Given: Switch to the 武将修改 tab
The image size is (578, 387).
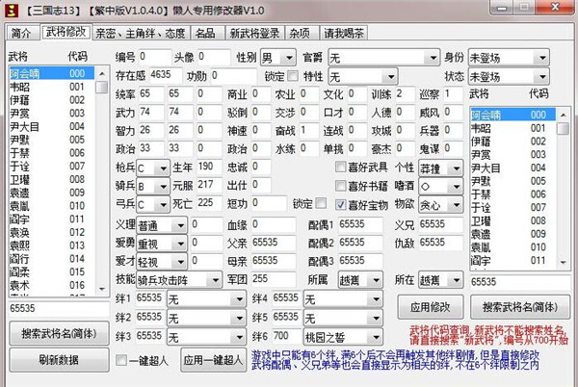Looking at the screenshot, I should (66, 32).
